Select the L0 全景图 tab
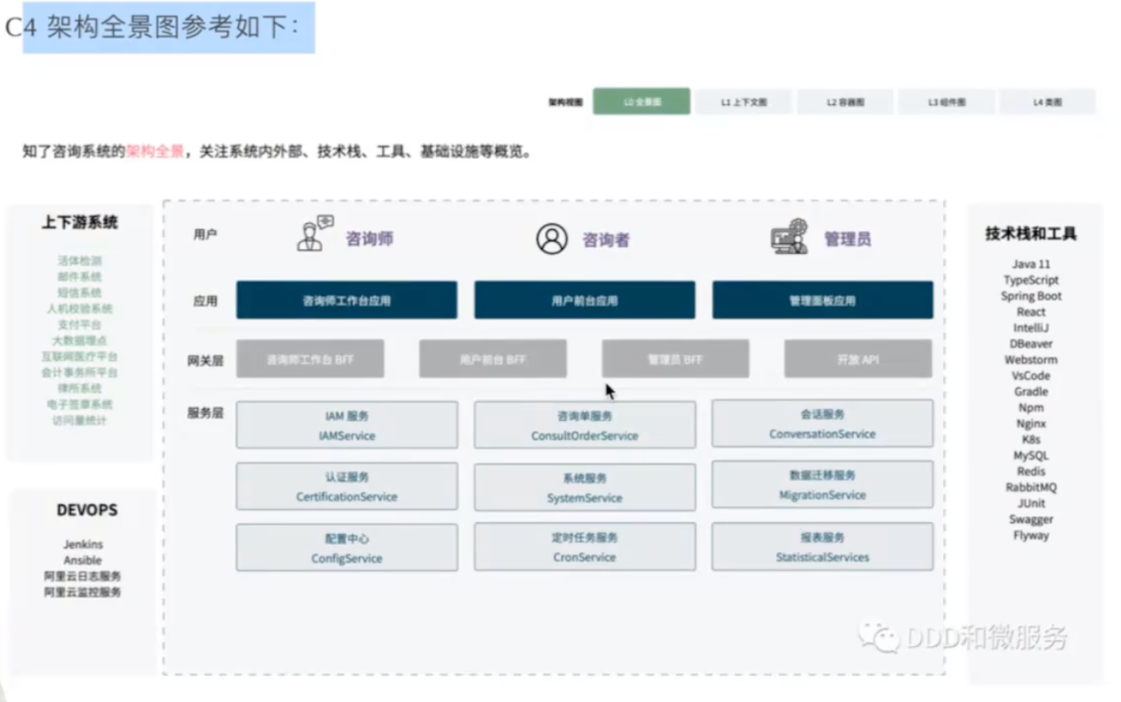 tap(642, 101)
